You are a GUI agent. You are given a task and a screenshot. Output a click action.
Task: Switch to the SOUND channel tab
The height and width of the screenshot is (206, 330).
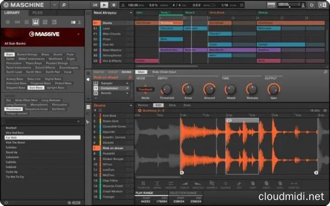click(127, 72)
